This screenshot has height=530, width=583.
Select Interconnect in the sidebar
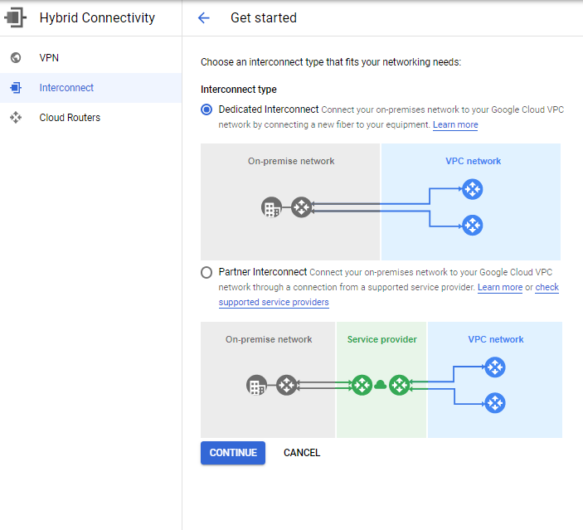pyautogui.click(x=66, y=88)
